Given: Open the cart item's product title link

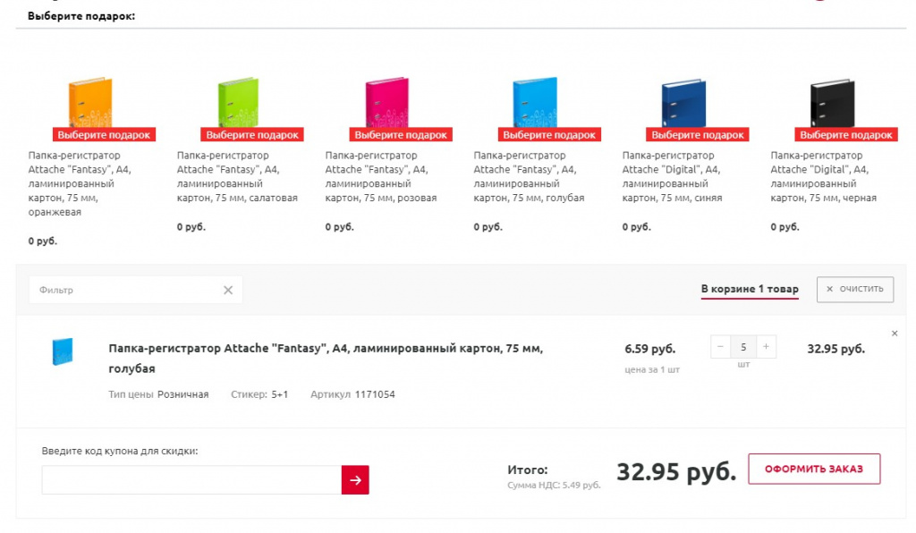Looking at the screenshot, I should [326, 359].
